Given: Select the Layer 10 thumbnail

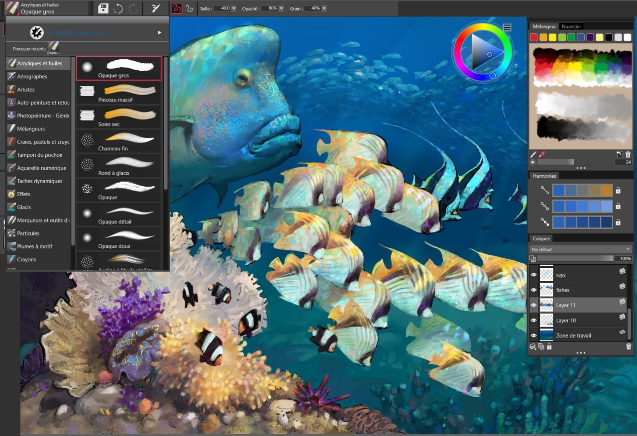Looking at the screenshot, I should [x=546, y=320].
